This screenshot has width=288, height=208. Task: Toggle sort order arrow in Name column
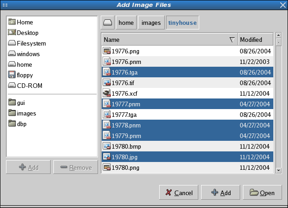[x=231, y=40]
